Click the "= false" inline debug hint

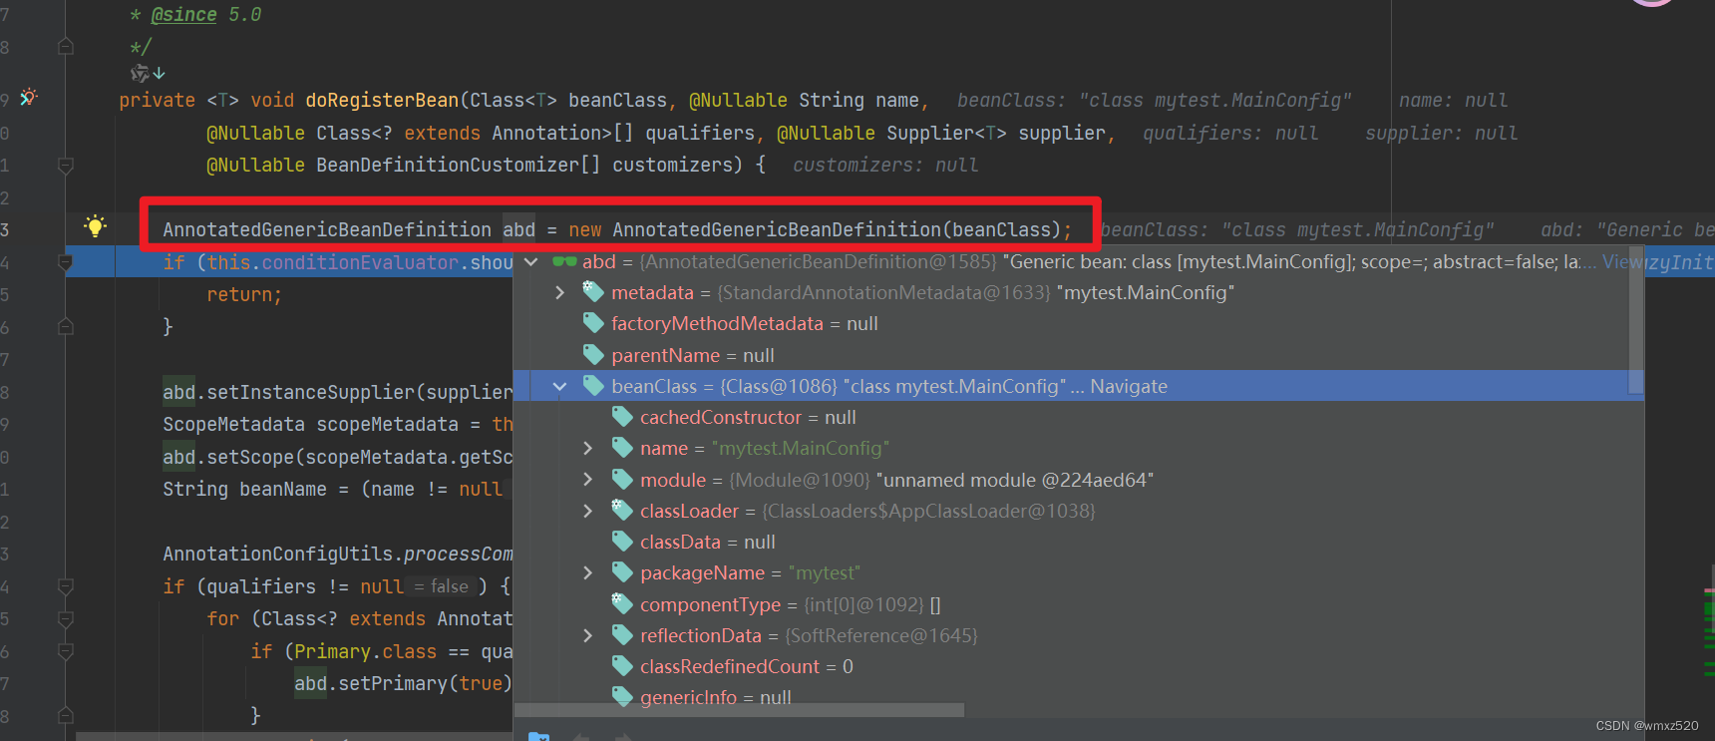point(441,586)
